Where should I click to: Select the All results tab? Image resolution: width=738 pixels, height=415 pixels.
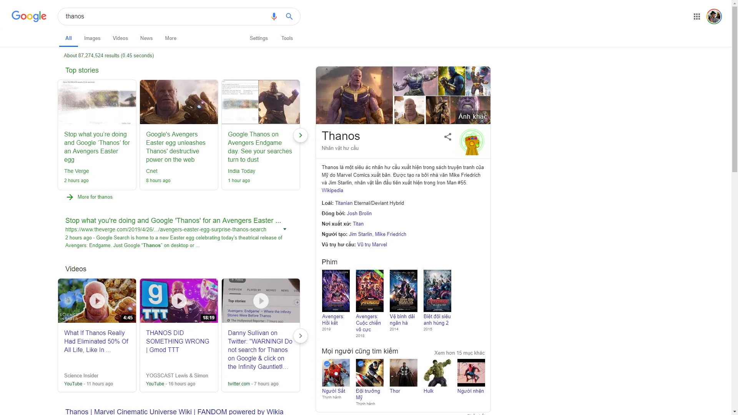68,38
